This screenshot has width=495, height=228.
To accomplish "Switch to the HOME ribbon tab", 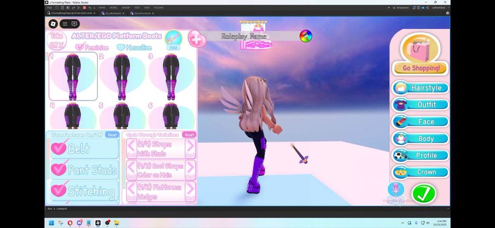I will 102,8.
